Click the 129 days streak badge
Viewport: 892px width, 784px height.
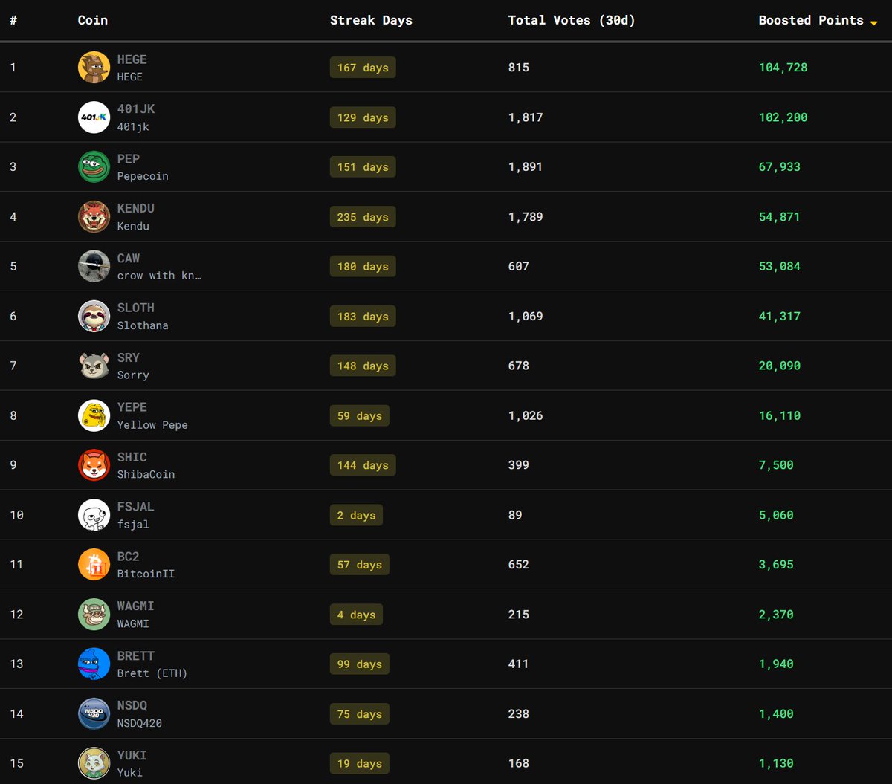[x=363, y=117]
